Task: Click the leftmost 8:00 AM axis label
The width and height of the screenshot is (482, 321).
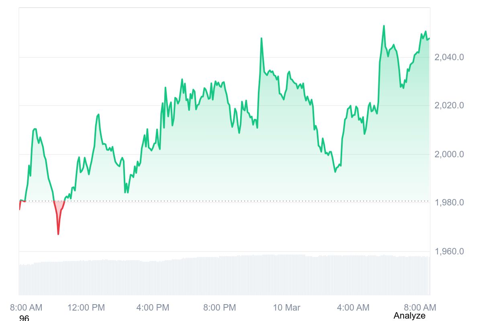Action: [26, 308]
